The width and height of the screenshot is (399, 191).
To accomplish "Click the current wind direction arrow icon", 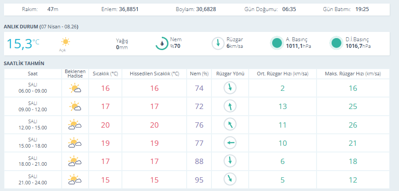I will click(x=218, y=43).
